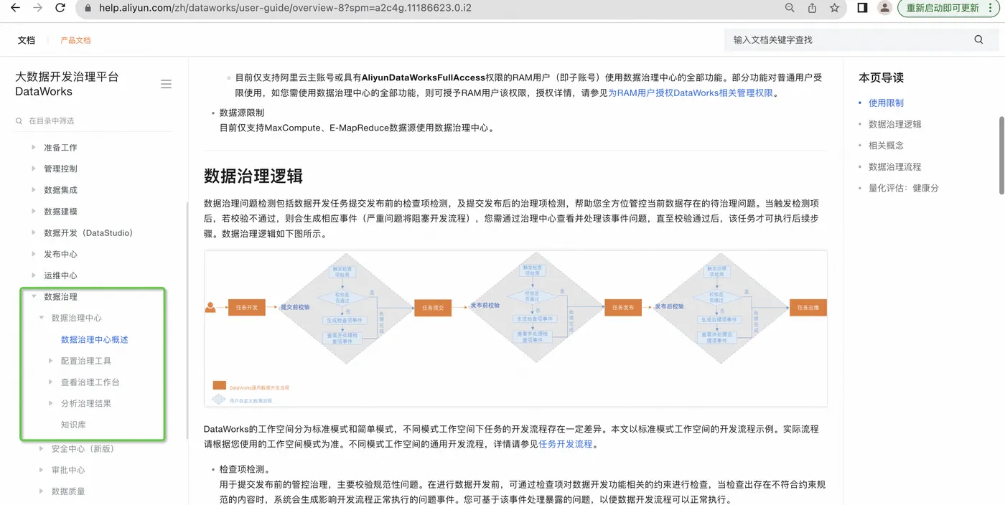Click the page vertical scrollbar thumb
The height and width of the screenshot is (505, 1005).
coord(1001,154)
